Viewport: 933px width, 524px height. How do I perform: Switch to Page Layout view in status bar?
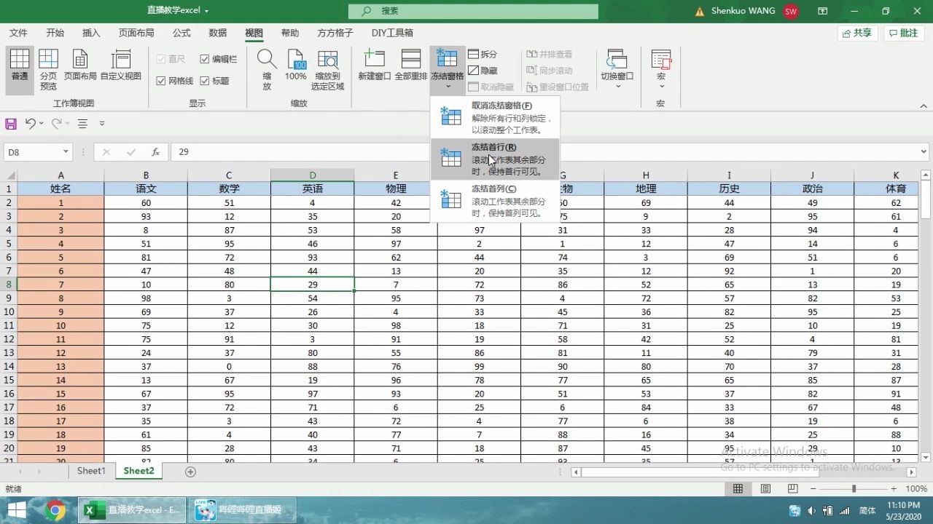pyautogui.click(x=765, y=489)
